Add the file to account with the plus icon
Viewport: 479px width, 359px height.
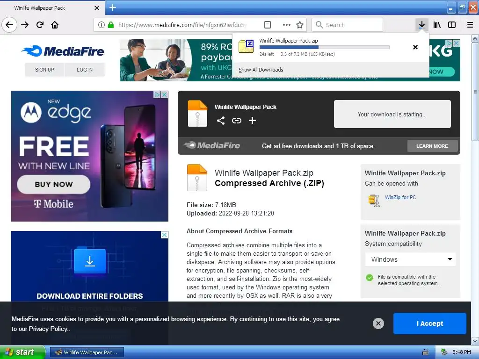252,121
